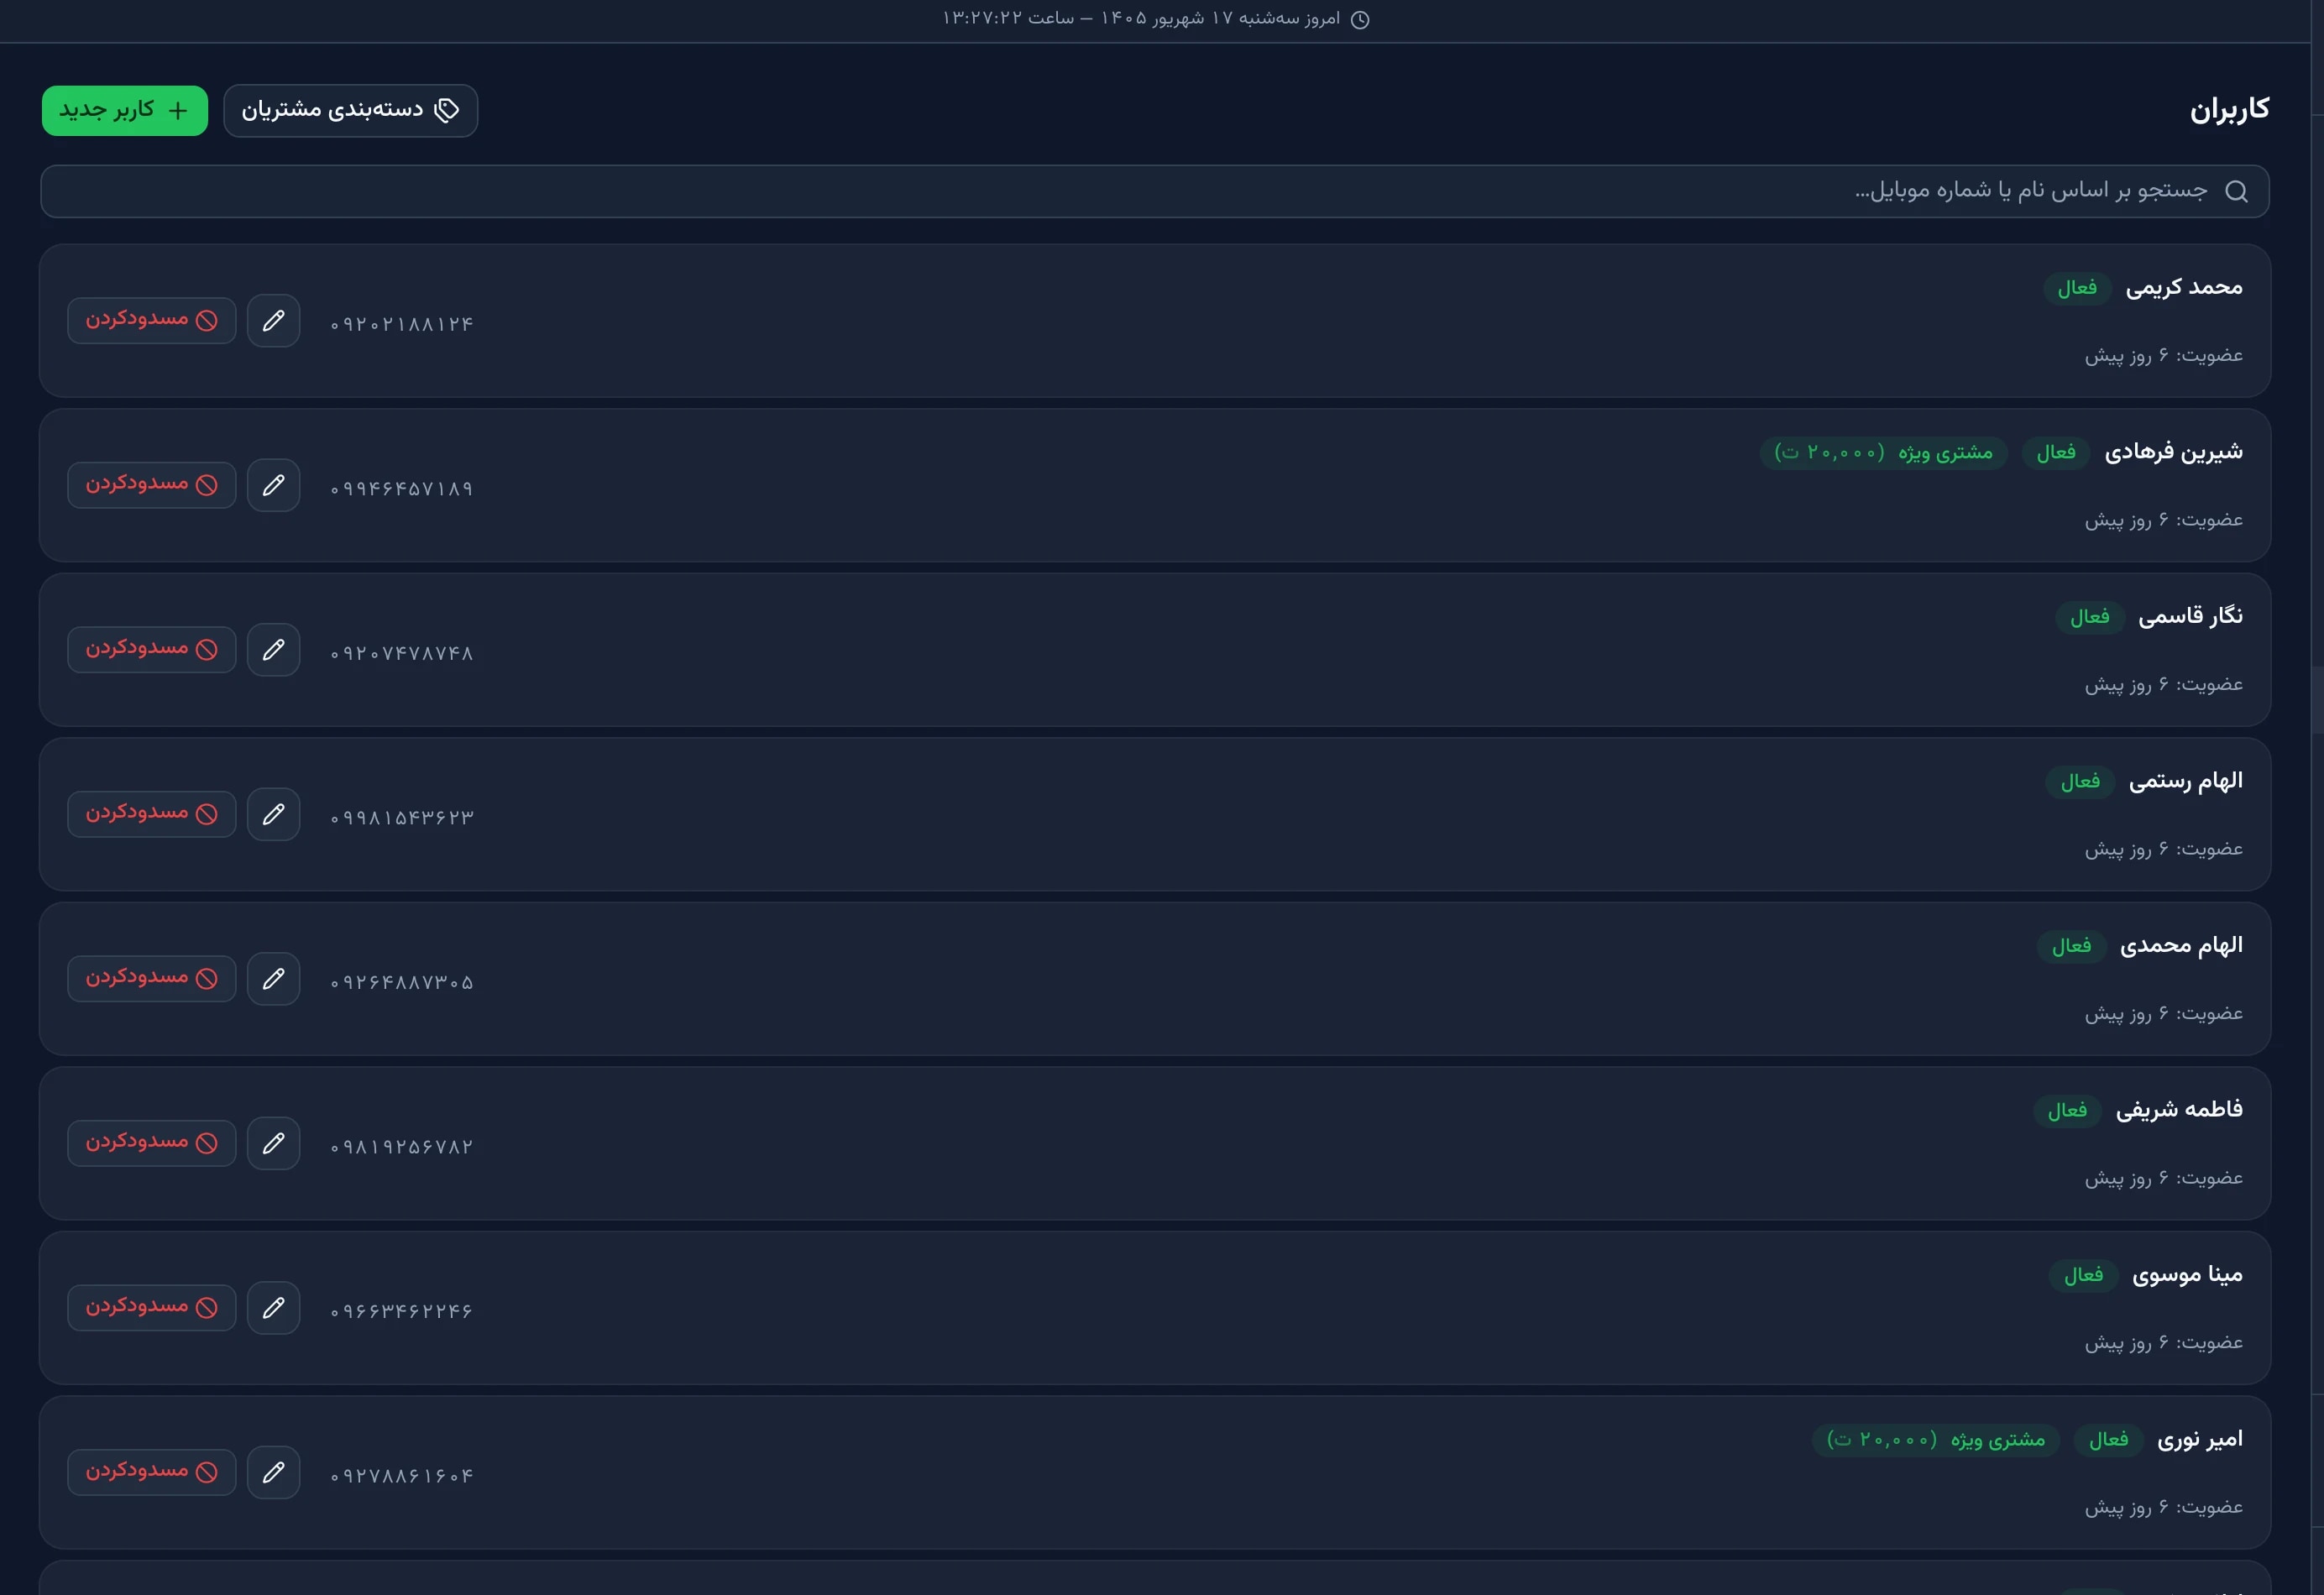Add a new user with کاربر جدید
Image resolution: width=2324 pixels, height=1595 pixels.
[125, 110]
